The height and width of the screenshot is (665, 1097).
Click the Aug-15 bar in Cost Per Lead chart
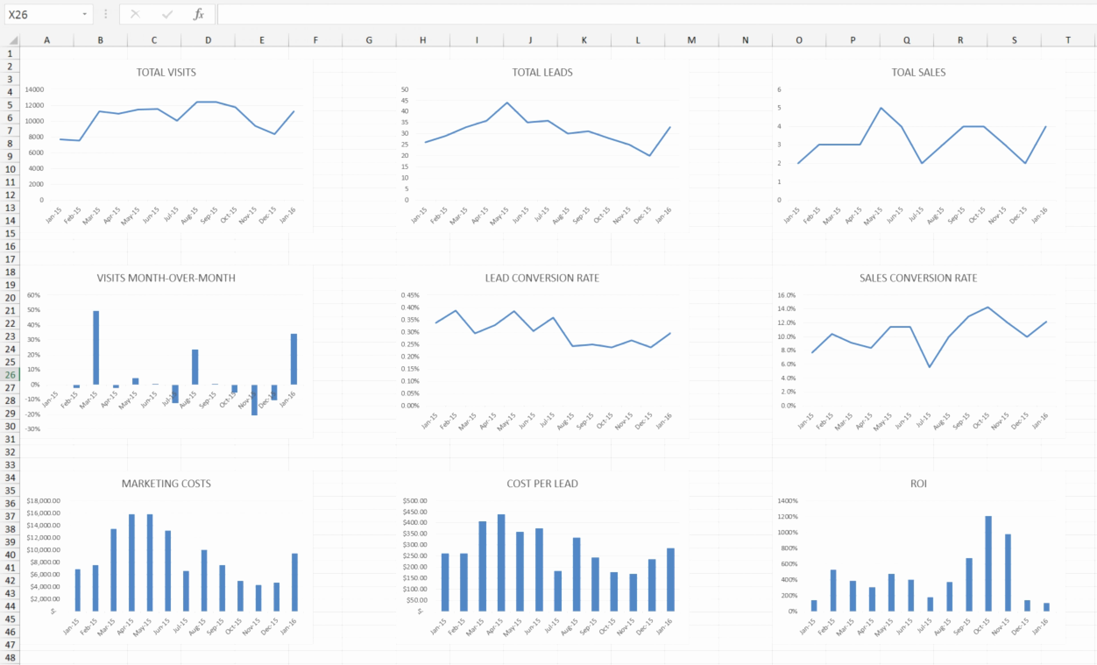tap(576, 574)
